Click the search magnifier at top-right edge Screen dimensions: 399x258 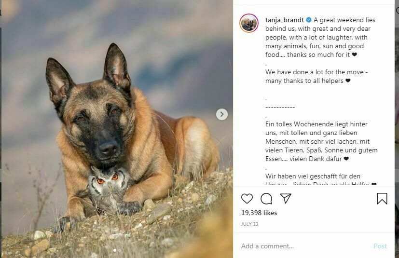(x=397, y=11)
